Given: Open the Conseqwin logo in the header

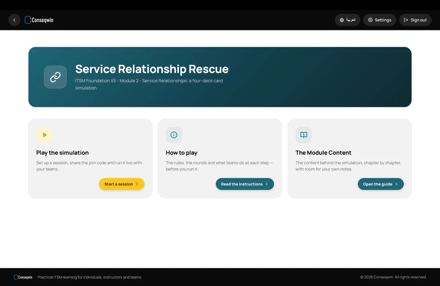Looking at the screenshot, I should click(x=39, y=20).
